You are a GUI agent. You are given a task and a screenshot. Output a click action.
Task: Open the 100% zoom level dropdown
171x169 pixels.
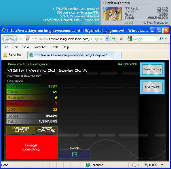[x=162, y=165]
